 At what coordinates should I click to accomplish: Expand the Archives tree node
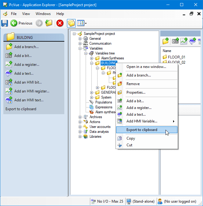[x=80, y=117]
